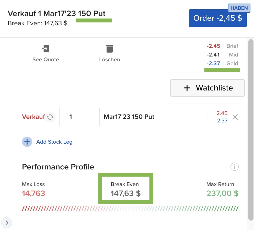Open the See Quote arrow icon
254x230 pixels.
click(46, 49)
